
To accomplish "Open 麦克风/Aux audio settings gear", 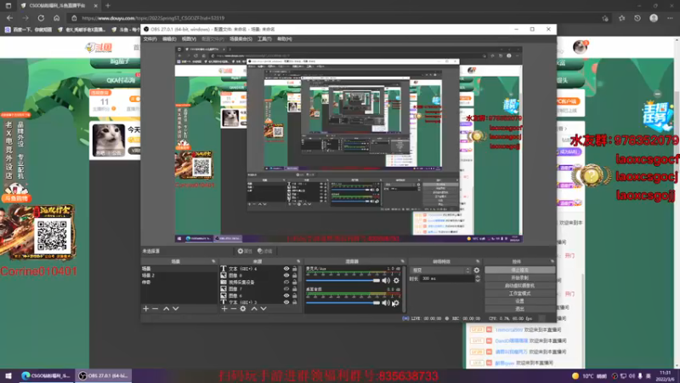I will pos(396,281).
